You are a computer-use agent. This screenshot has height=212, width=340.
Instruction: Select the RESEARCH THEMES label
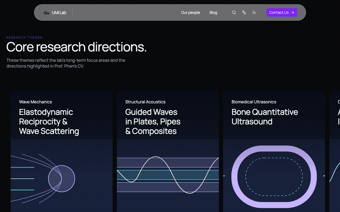pos(24,37)
